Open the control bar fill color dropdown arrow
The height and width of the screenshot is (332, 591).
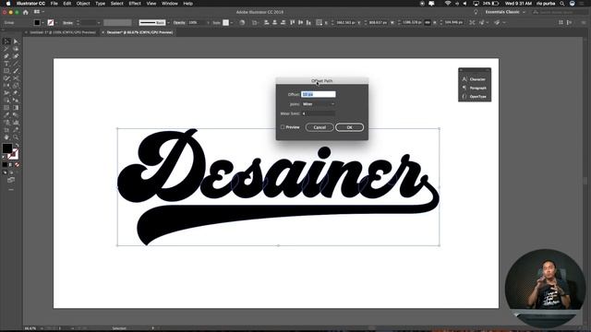point(42,22)
